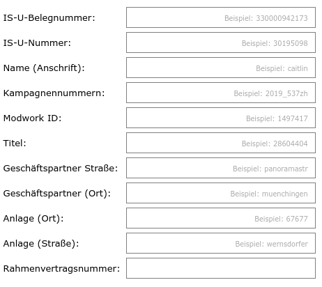
Task: Click the Rahmenvertragsnummer label
Action: [x=61, y=269]
